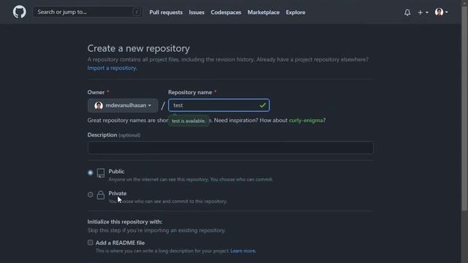Click the 'Private' option label
The image size is (468, 263).
click(x=117, y=193)
